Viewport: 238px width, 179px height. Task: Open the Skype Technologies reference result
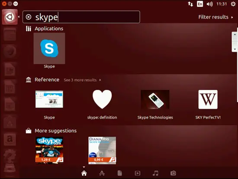(x=155, y=105)
